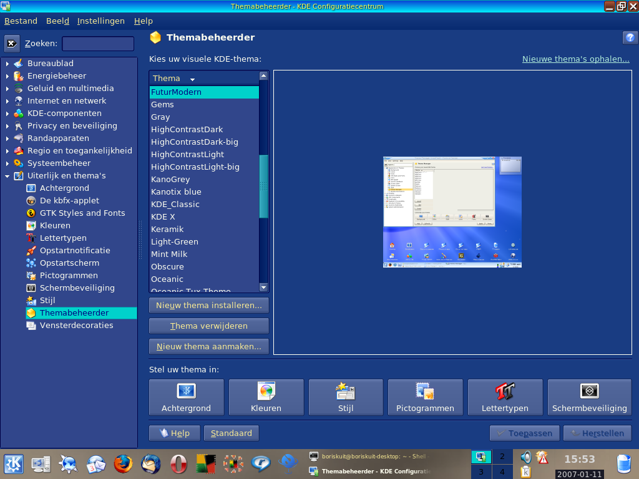
Task: Expand Randapparaten category
Action: pos(7,138)
